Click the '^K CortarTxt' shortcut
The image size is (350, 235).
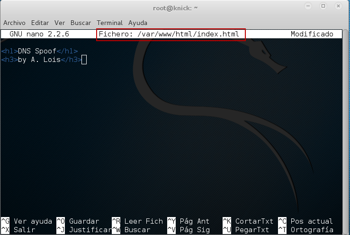coord(248,221)
